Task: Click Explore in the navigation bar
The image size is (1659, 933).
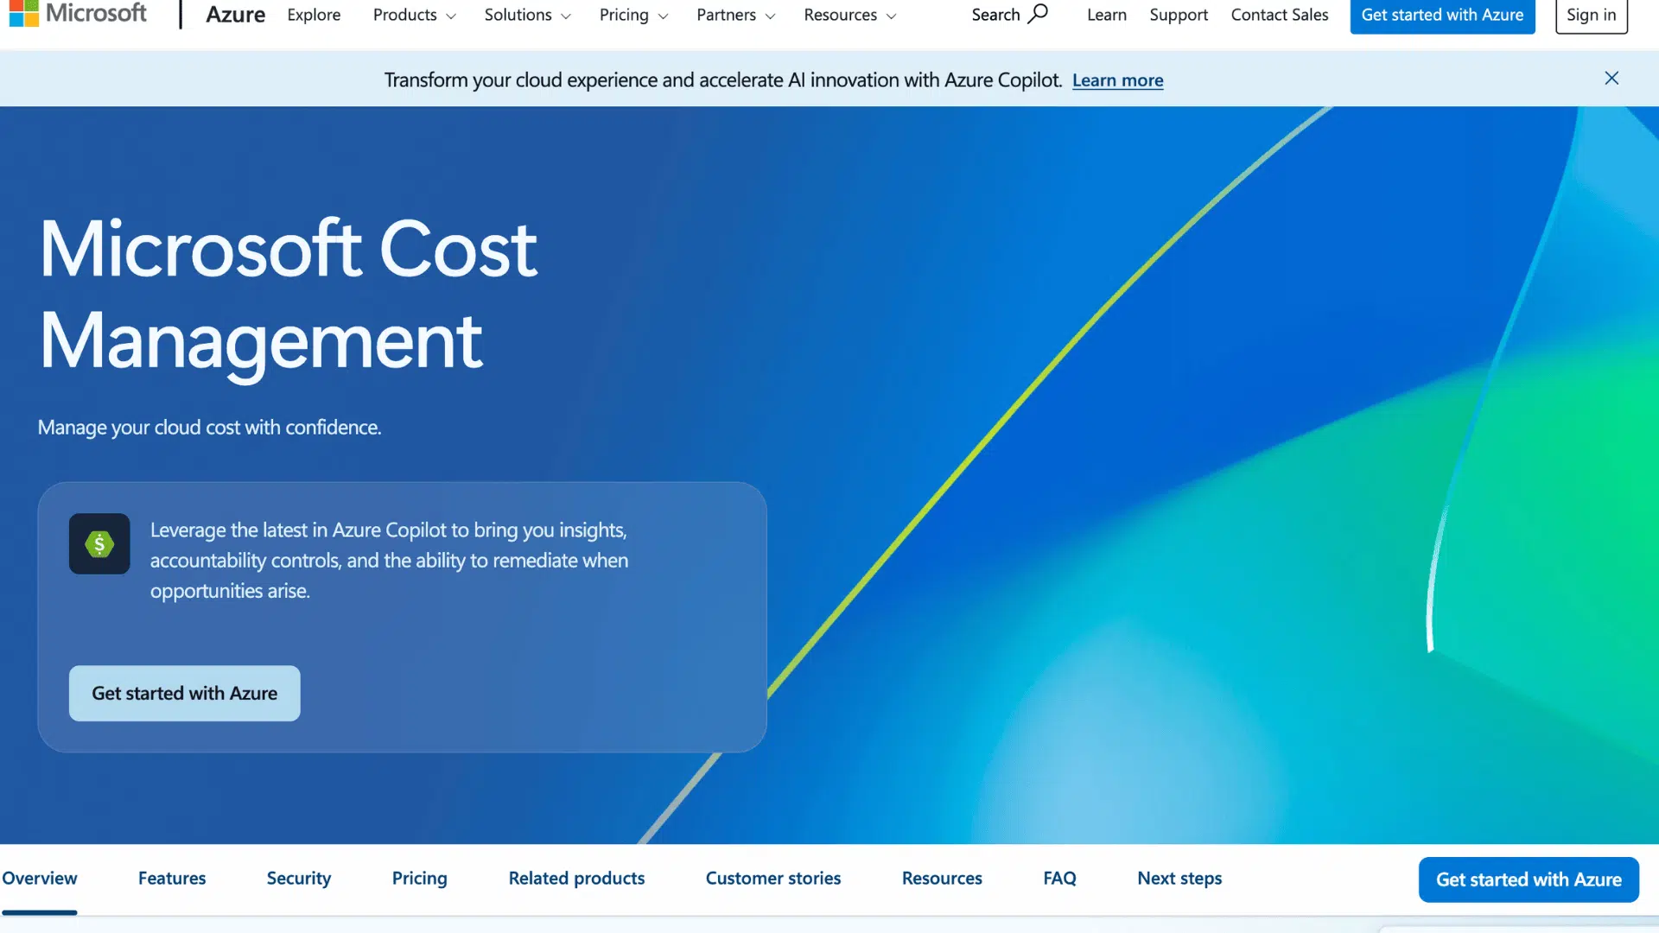Action: click(x=314, y=15)
